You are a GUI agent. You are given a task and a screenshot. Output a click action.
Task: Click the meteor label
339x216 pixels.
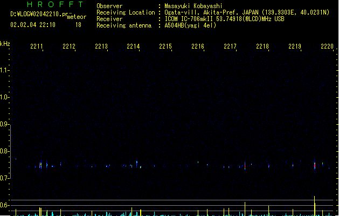(x=77, y=17)
